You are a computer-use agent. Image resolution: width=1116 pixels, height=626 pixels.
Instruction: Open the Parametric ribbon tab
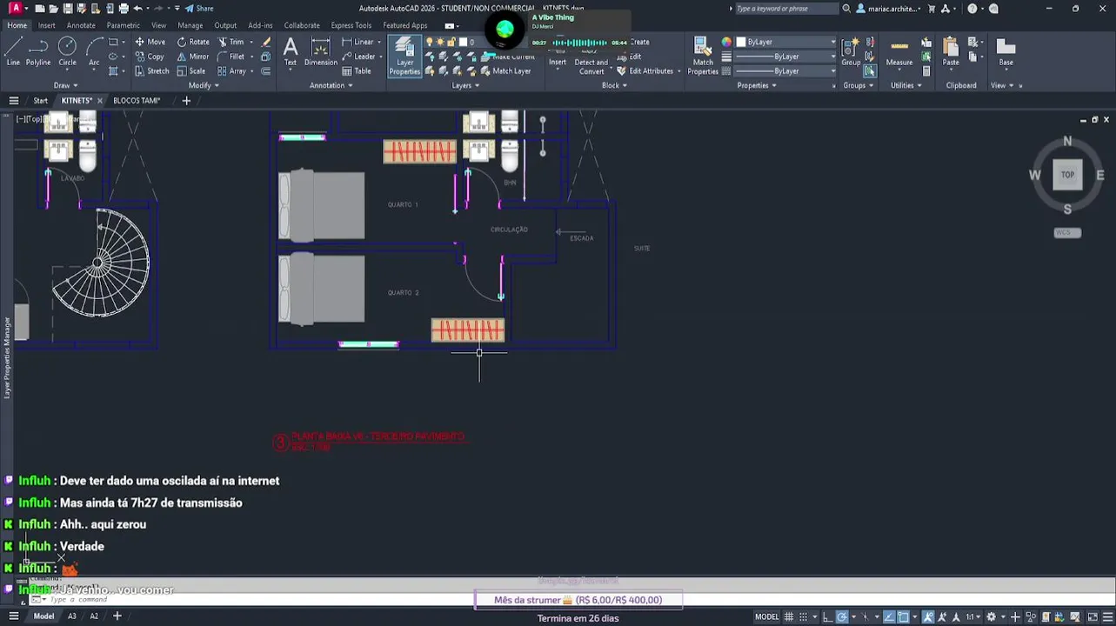pyautogui.click(x=124, y=25)
